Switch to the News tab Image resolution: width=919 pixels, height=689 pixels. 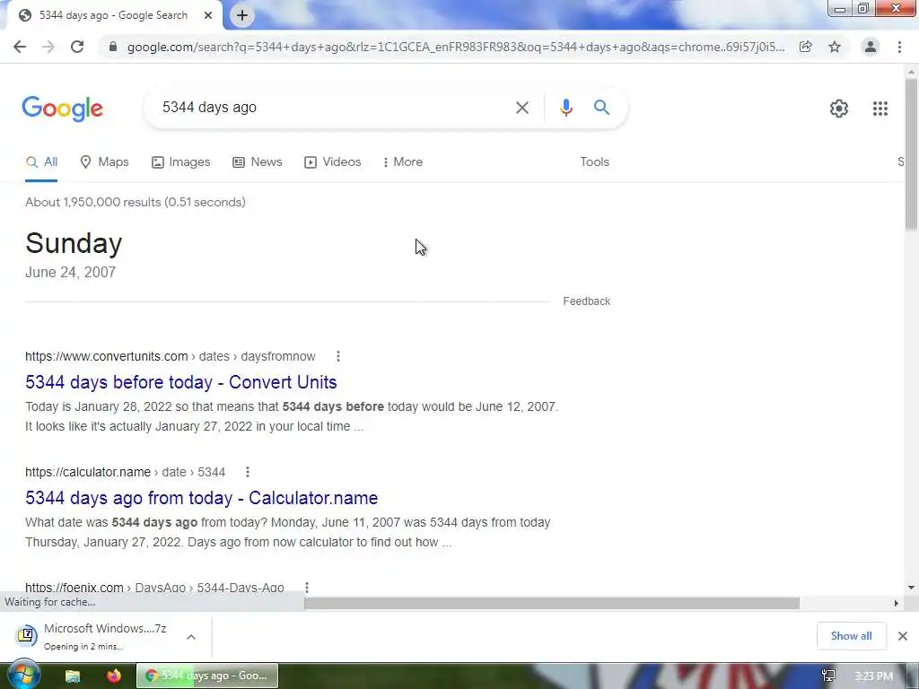258,162
